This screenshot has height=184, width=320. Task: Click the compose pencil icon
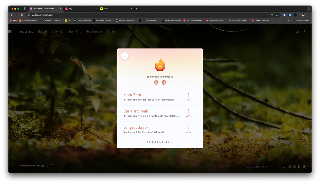[298, 31]
